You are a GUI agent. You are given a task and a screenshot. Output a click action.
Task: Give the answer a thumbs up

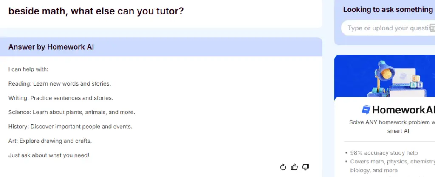pyautogui.click(x=294, y=167)
